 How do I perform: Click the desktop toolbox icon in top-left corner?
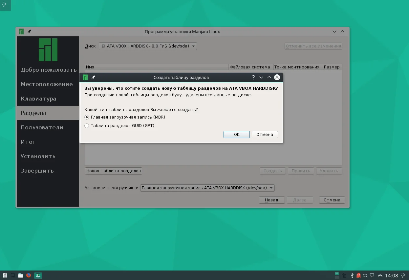[x=5, y=5]
